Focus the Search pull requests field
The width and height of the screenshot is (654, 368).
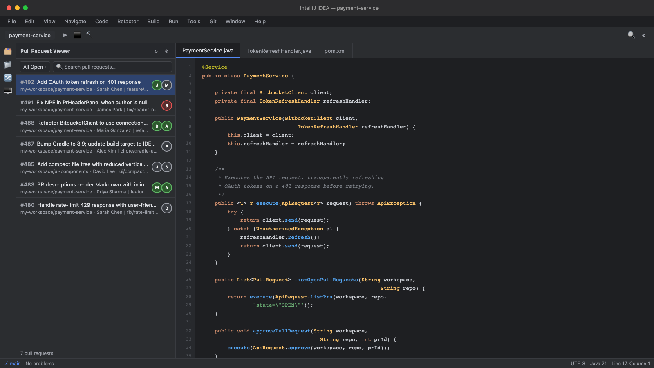(113, 67)
